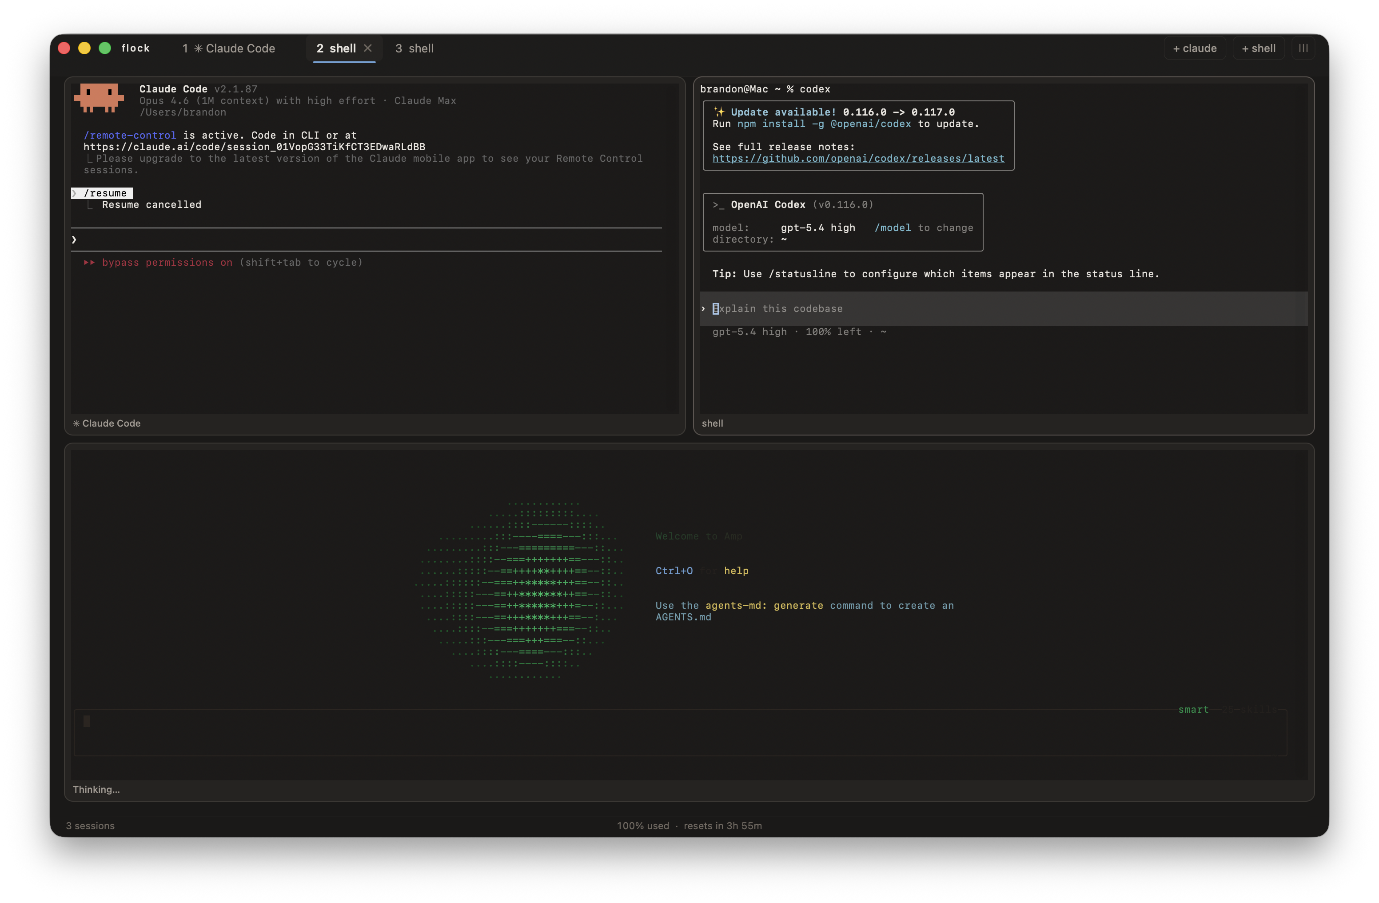Image resolution: width=1379 pixels, height=903 pixels.
Task: Click the OpenAI Codex prompt icon
Action: click(718, 204)
